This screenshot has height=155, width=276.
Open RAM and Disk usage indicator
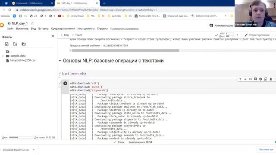227,35
